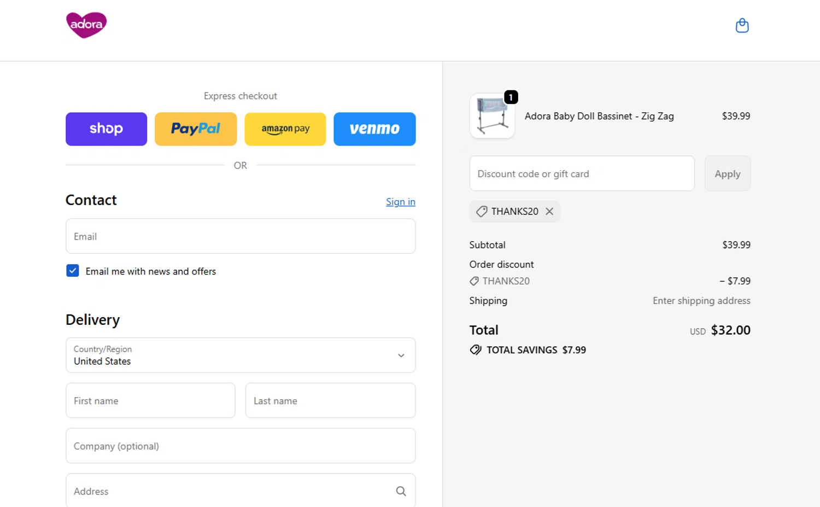Click the Total Savings tag icon
This screenshot has height=507, width=820.
point(476,350)
